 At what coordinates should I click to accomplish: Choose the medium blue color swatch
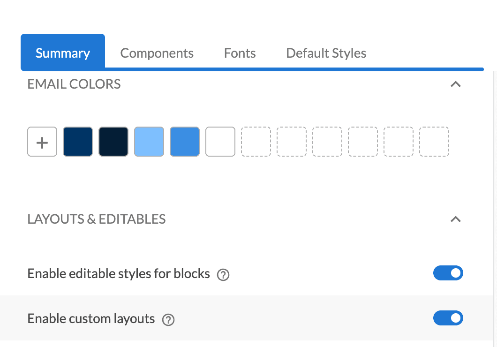coord(185,142)
